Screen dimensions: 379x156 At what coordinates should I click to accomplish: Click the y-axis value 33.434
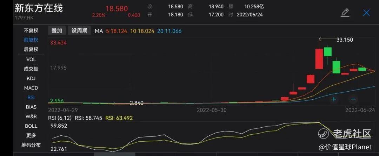(x=58, y=43)
